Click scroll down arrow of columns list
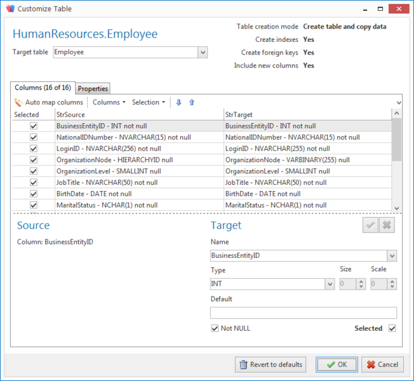Screen dimensions: 414x381 tap(397, 208)
